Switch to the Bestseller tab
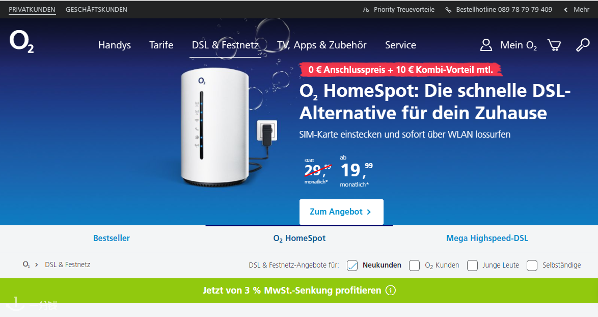This screenshot has width=598, height=317. 112,238
